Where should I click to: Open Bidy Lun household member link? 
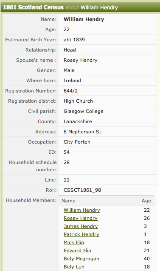coord(74,267)
